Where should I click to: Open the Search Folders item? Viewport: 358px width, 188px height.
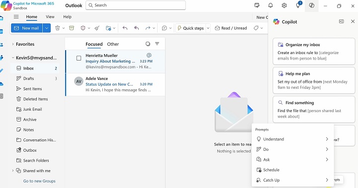click(35, 160)
